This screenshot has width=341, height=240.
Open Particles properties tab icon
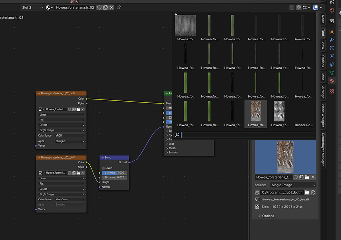(x=332, y=48)
